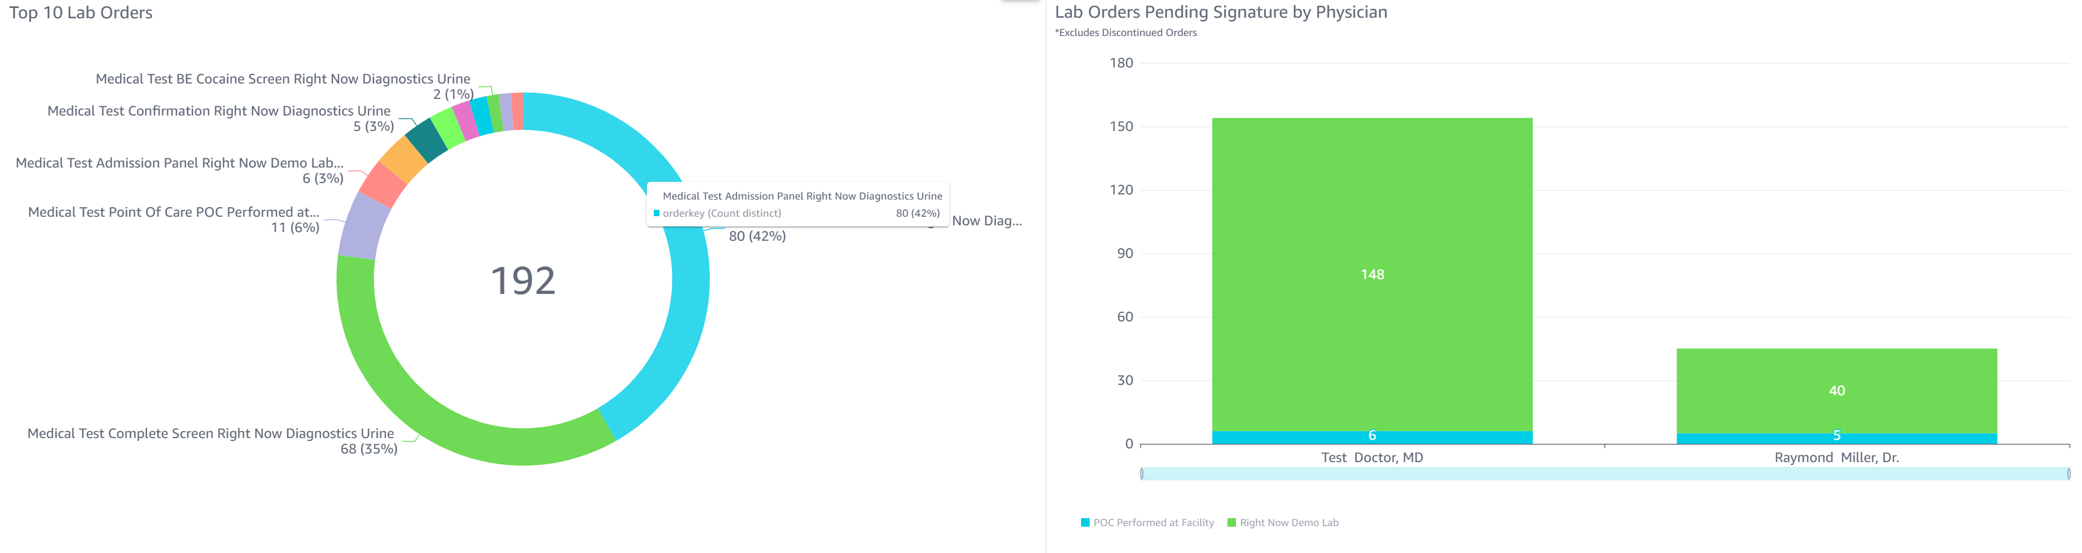Click the Test Doctor, MD axis label
Screen dimensions: 2082x553
[x=1372, y=457]
